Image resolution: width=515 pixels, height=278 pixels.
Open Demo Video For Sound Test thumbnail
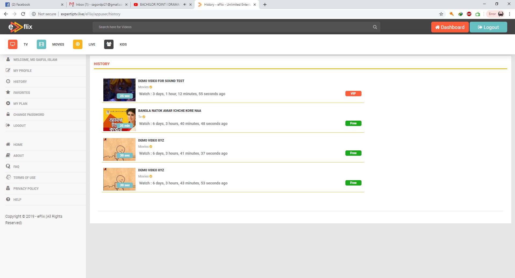pyautogui.click(x=119, y=90)
